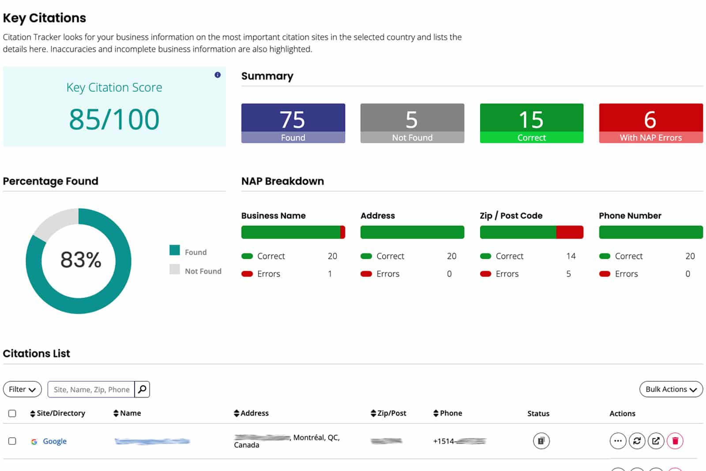Delete the Google citation entry
Screen dimensions: 706x471
pos(675,441)
